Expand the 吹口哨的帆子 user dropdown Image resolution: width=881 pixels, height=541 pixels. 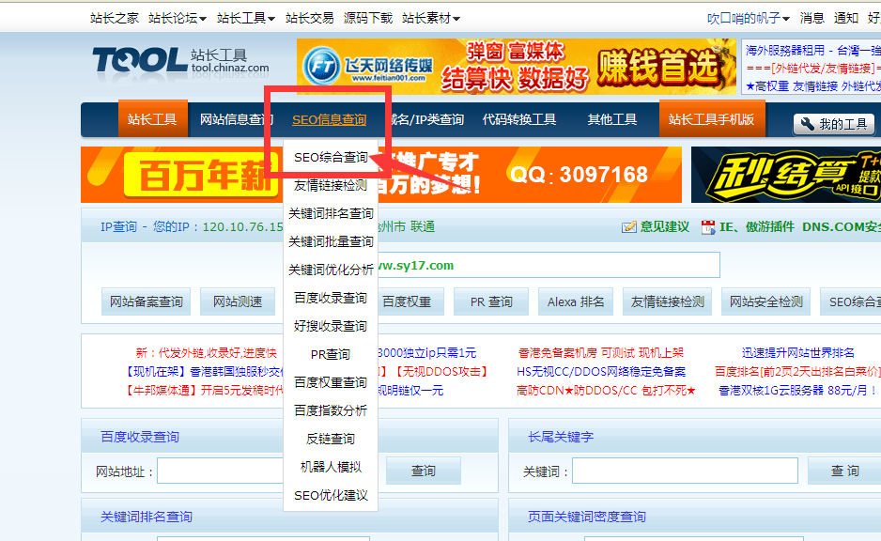click(x=749, y=18)
